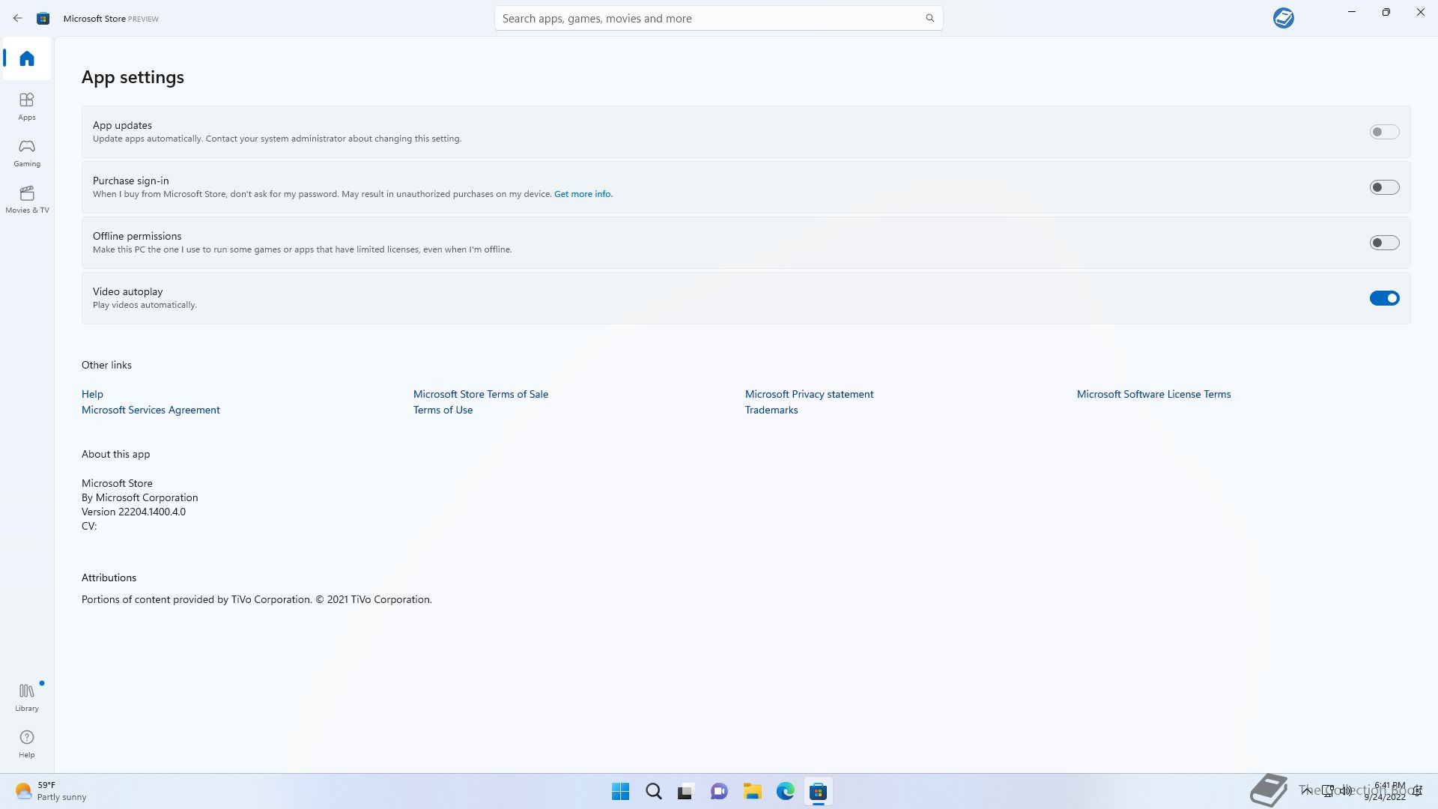Screen dimensions: 1438x809
Task: Minimize the Microsoft Store window
Action: 1351,12
